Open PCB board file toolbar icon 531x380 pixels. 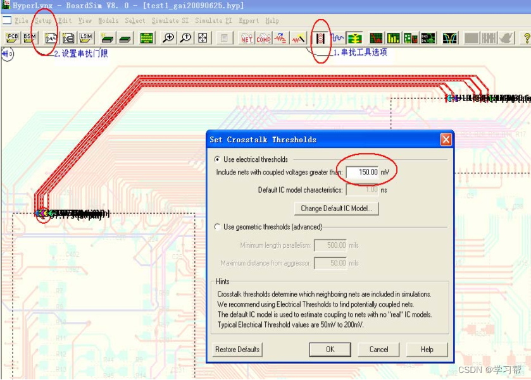pyautogui.click(x=12, y=38)
